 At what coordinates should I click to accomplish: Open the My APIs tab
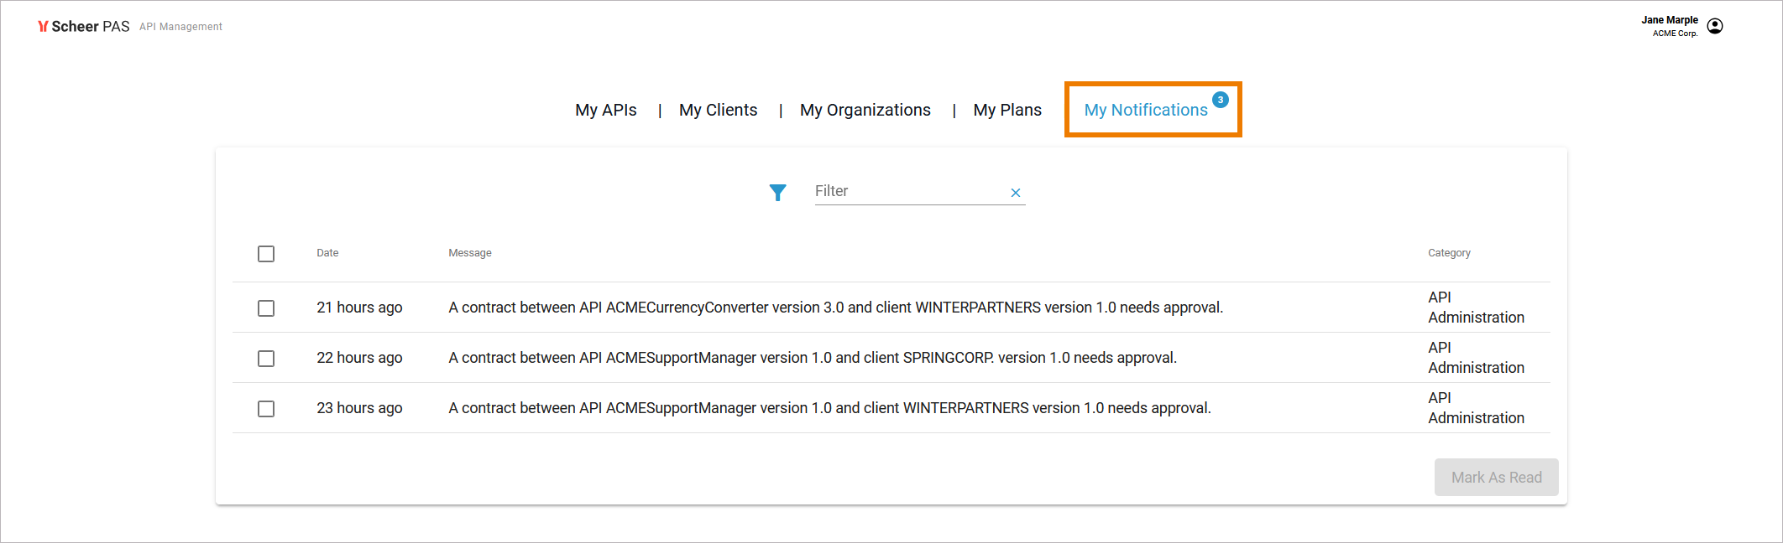pos(605,110)
